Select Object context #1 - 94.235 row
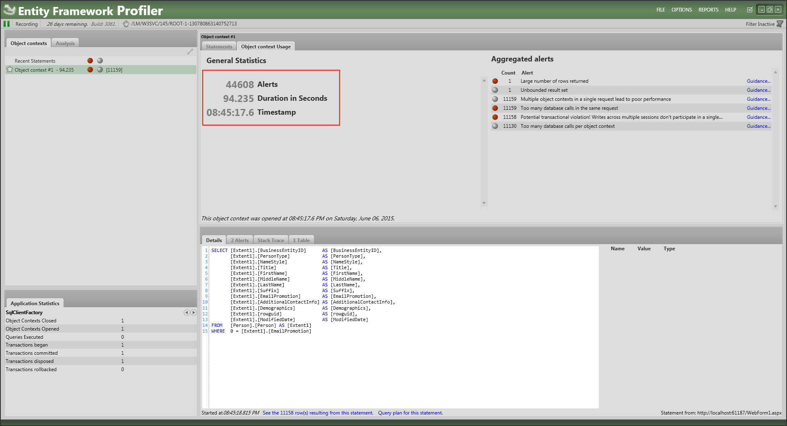Viewport: 787px width, 426px height. pyautogui.click(x=101, y=70)
